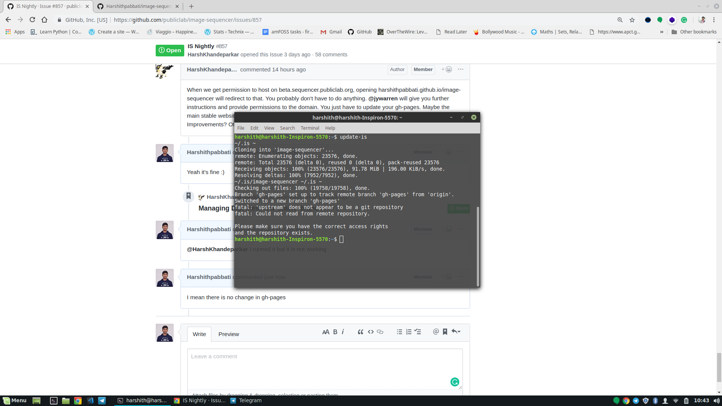Open the volume tray icon
Viewport: 722px width, 406px height.
pos(716,401)
